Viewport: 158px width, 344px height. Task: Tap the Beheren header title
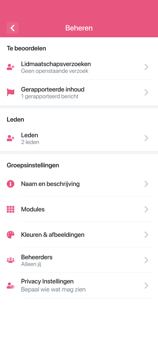click(x=79, y=28)
